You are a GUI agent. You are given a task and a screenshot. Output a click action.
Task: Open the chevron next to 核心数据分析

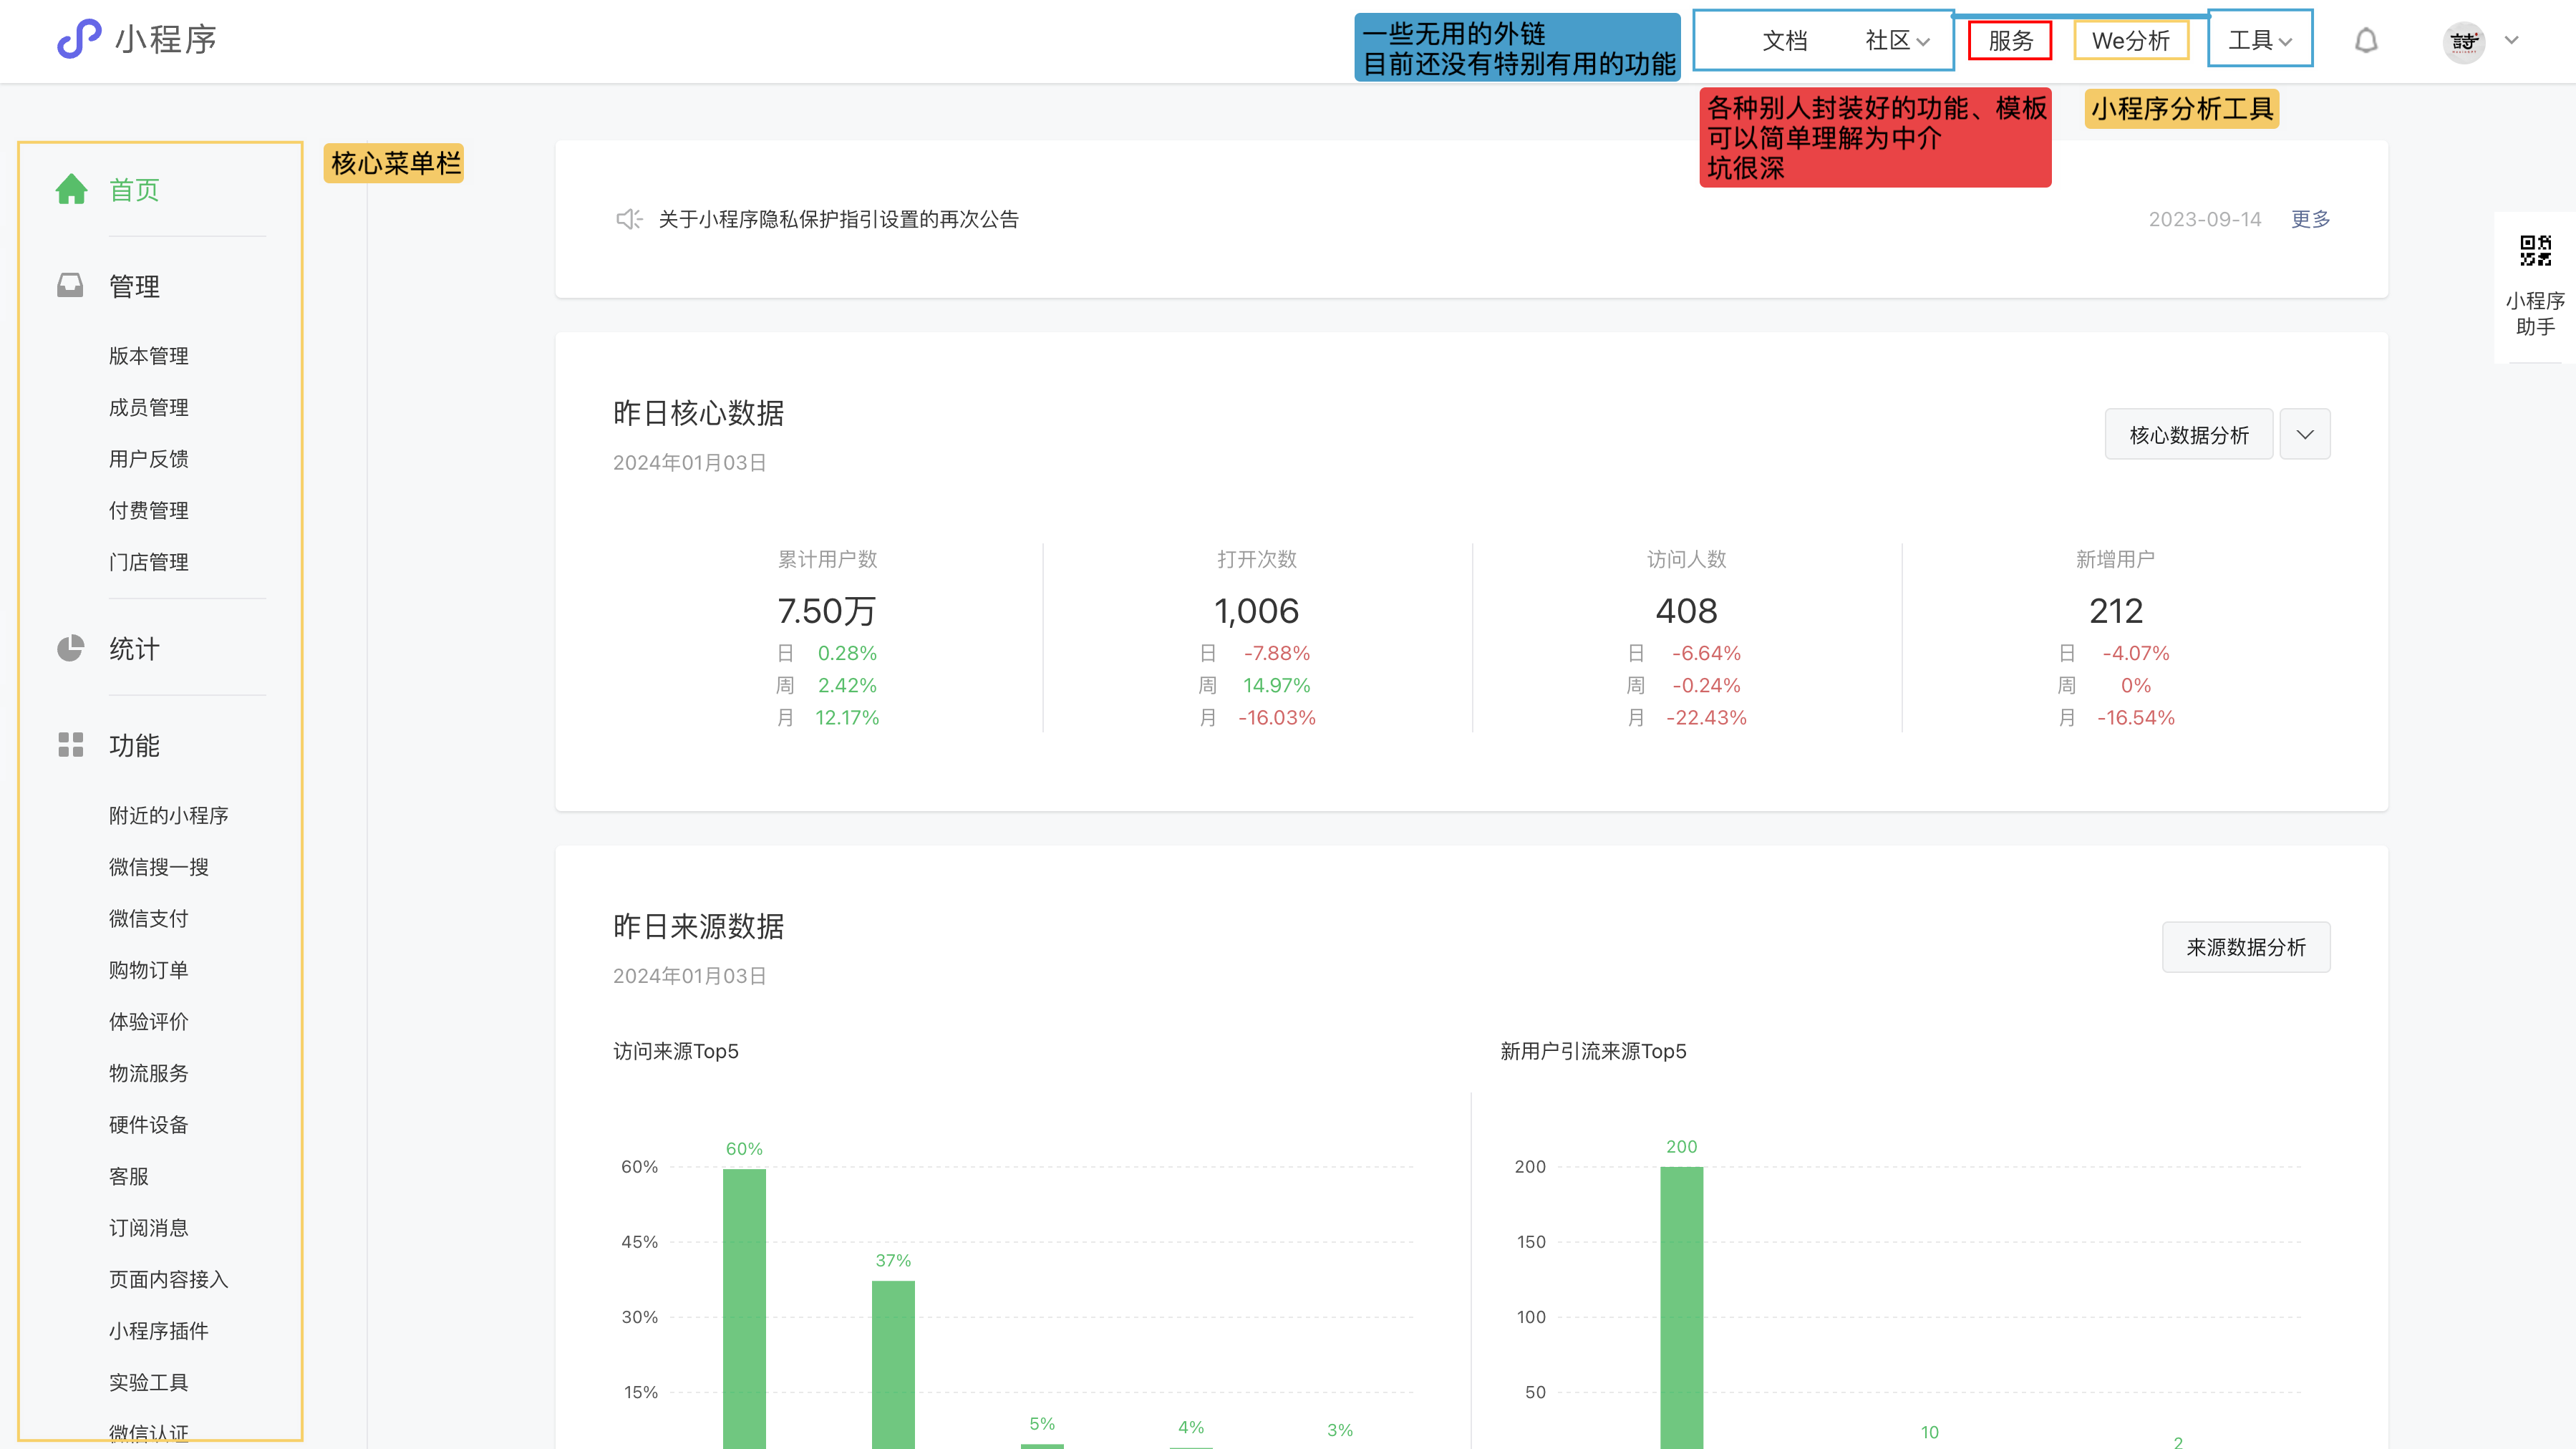click(2305, 434)
